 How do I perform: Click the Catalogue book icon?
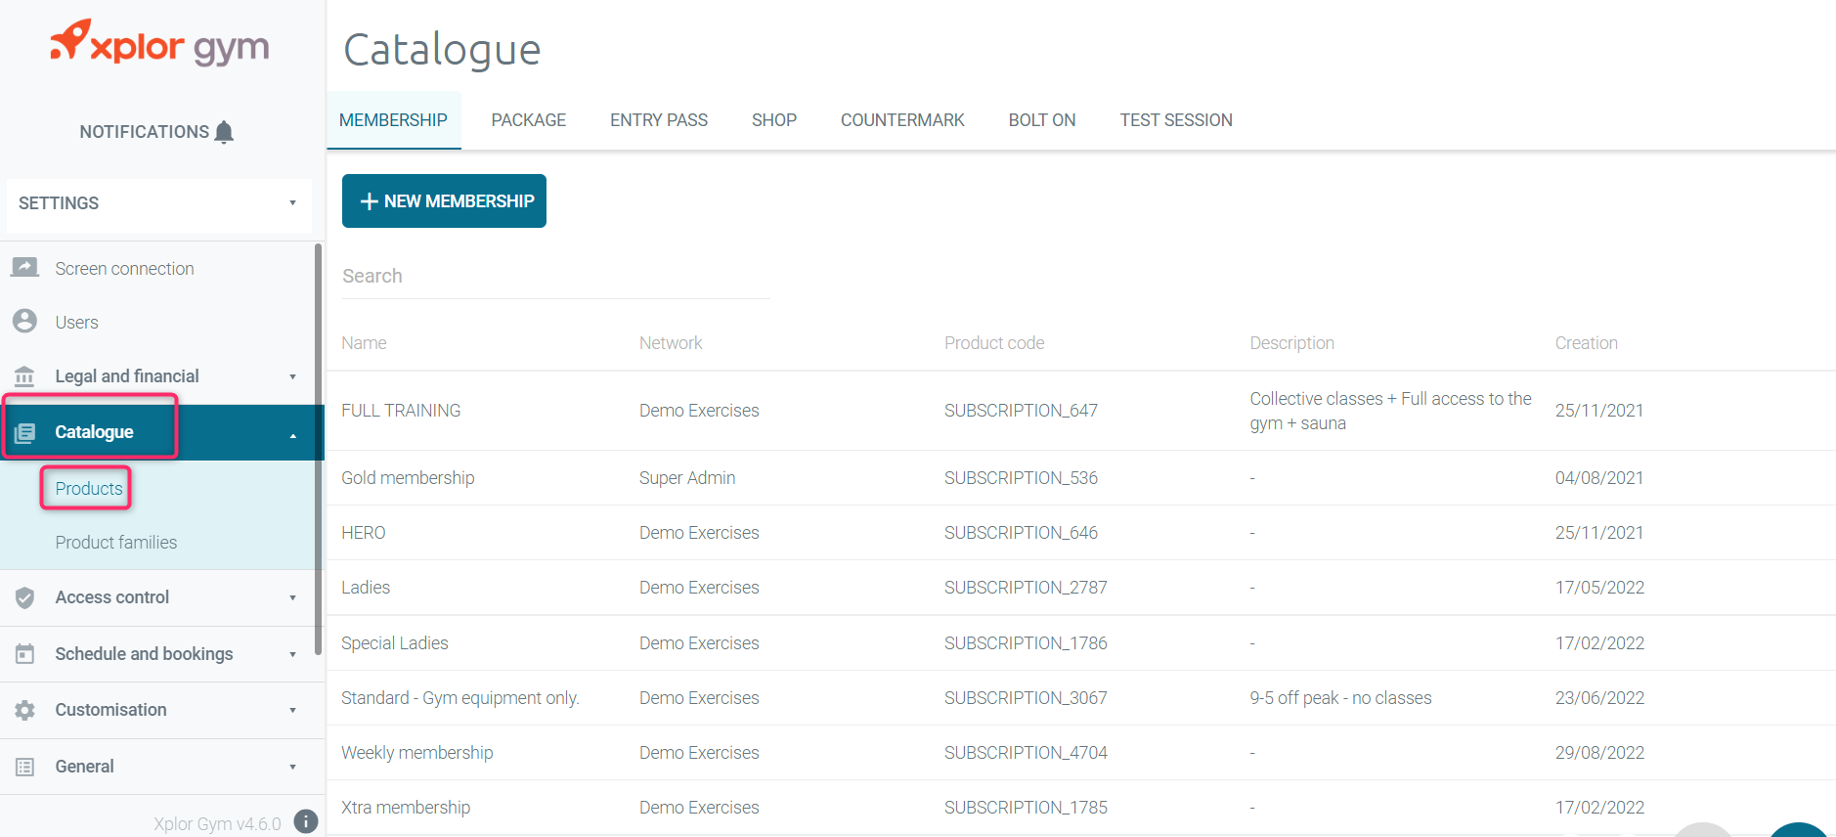[24, 432]
